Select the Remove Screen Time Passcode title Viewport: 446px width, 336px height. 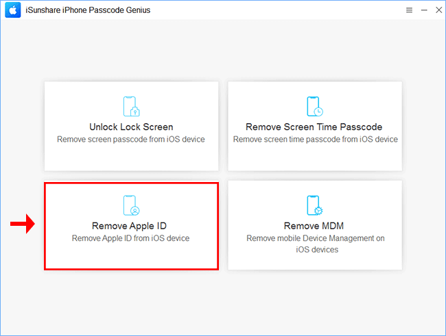pyautogui.click(x=314, y=127)
